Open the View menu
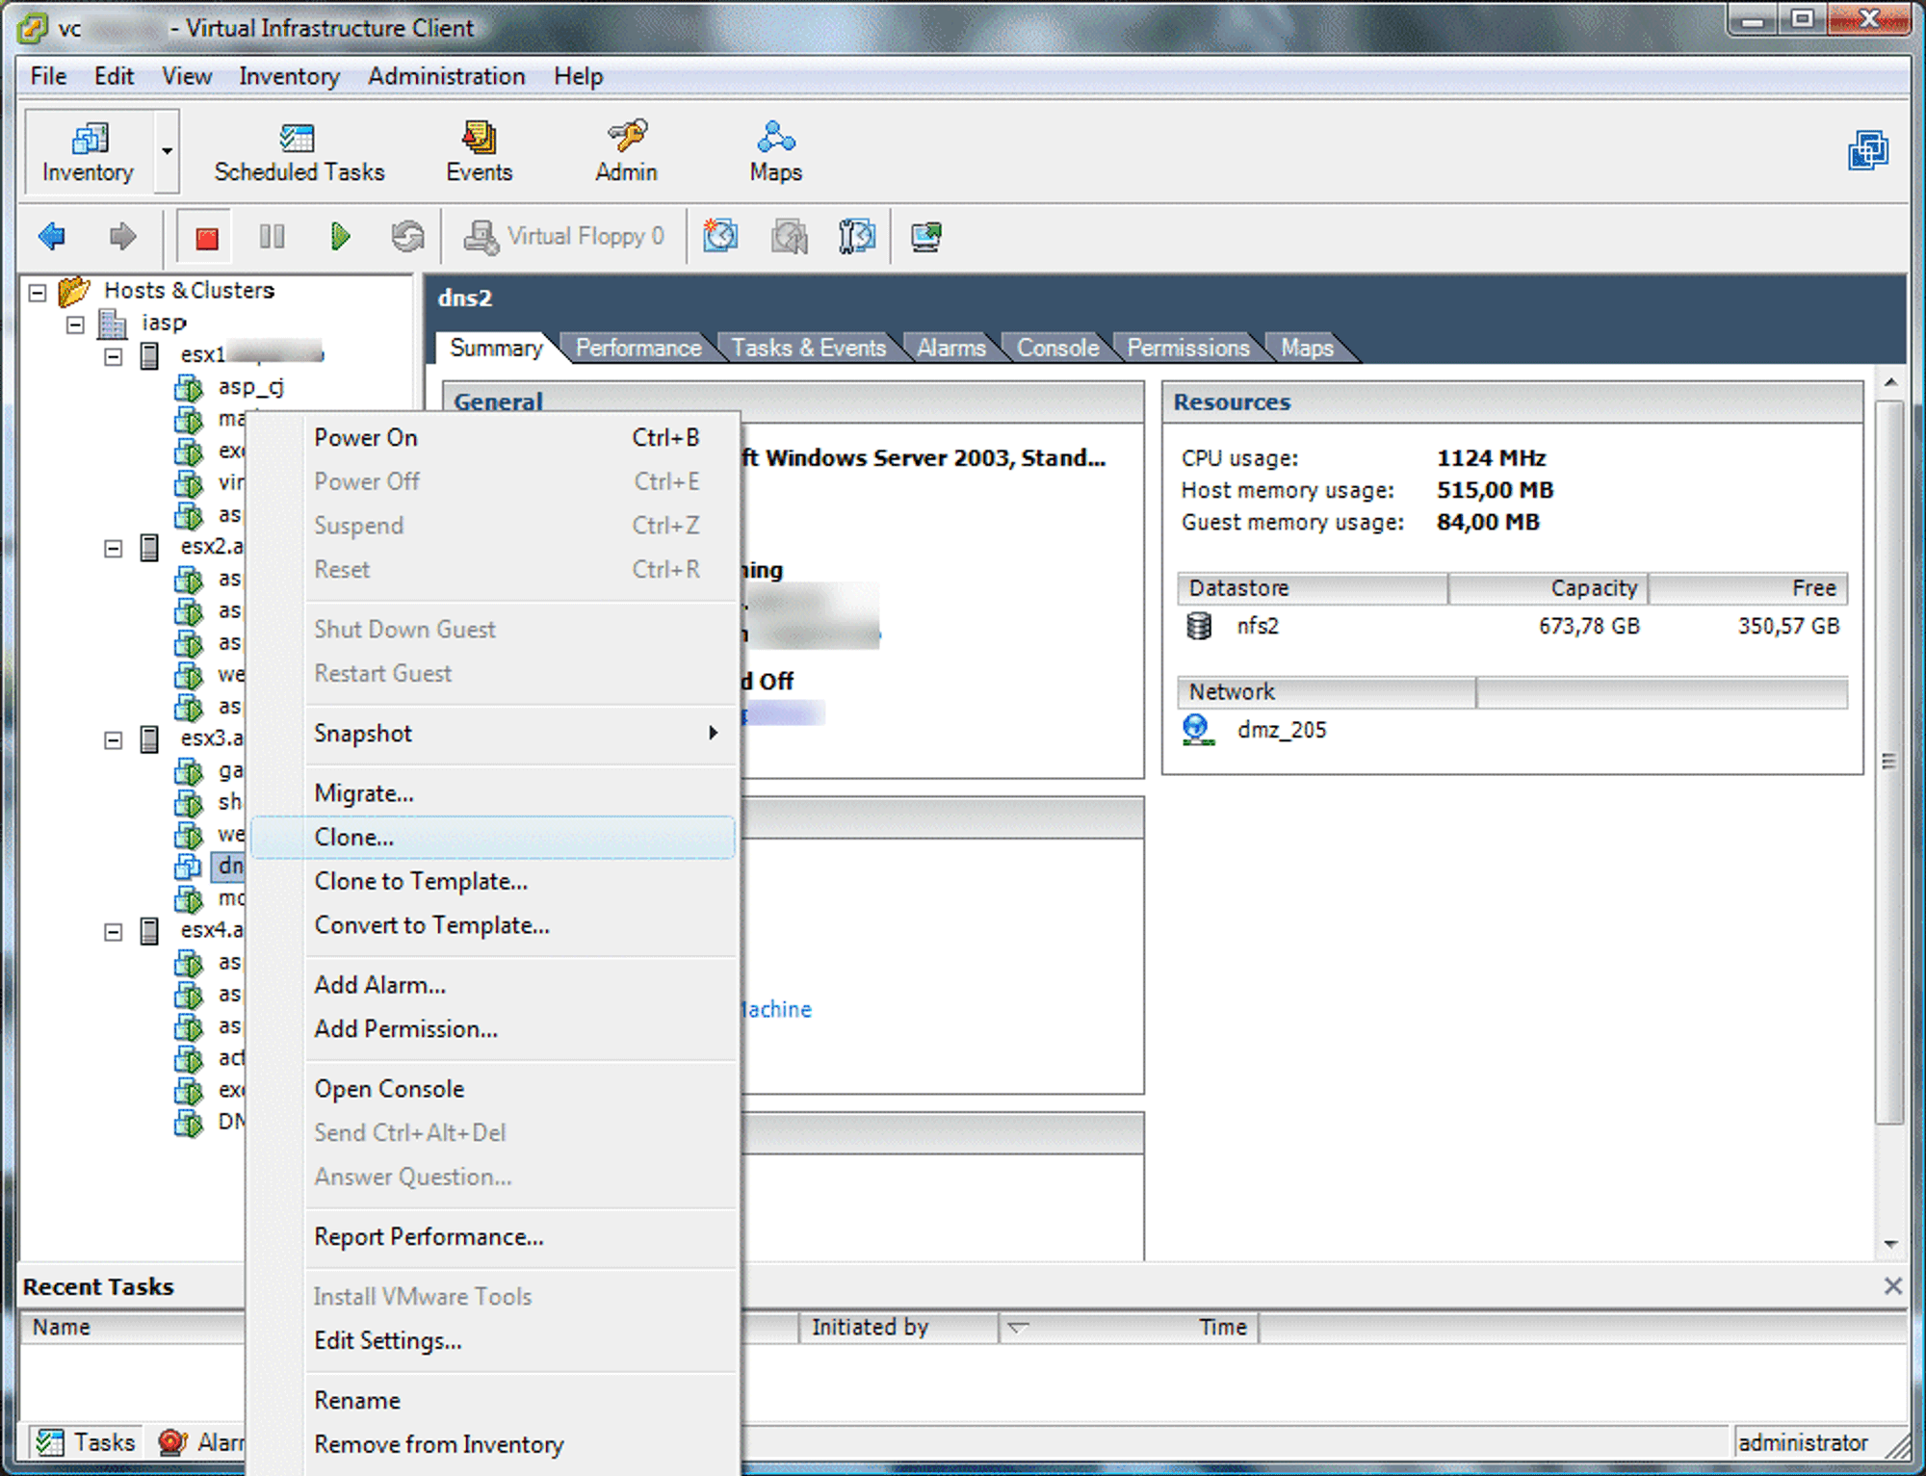This screenshot has height=1476, width=1926. [x=187, y=76]
